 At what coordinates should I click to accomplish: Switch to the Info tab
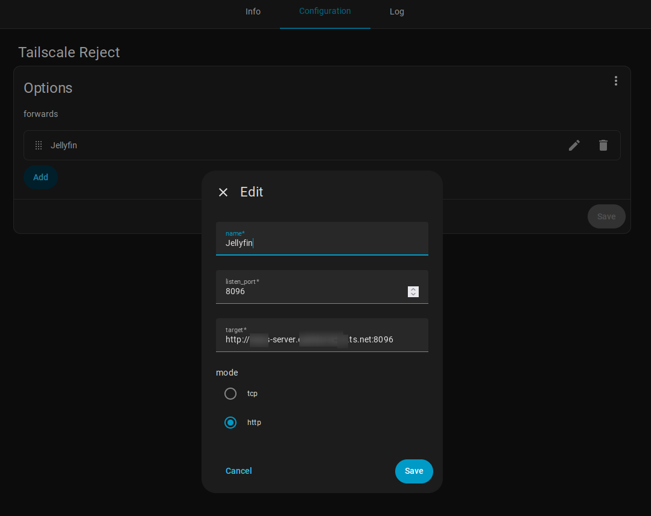click(x=253, y=11)
